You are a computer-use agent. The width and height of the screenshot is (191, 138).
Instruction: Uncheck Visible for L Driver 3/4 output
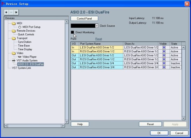tap(164, 63)
